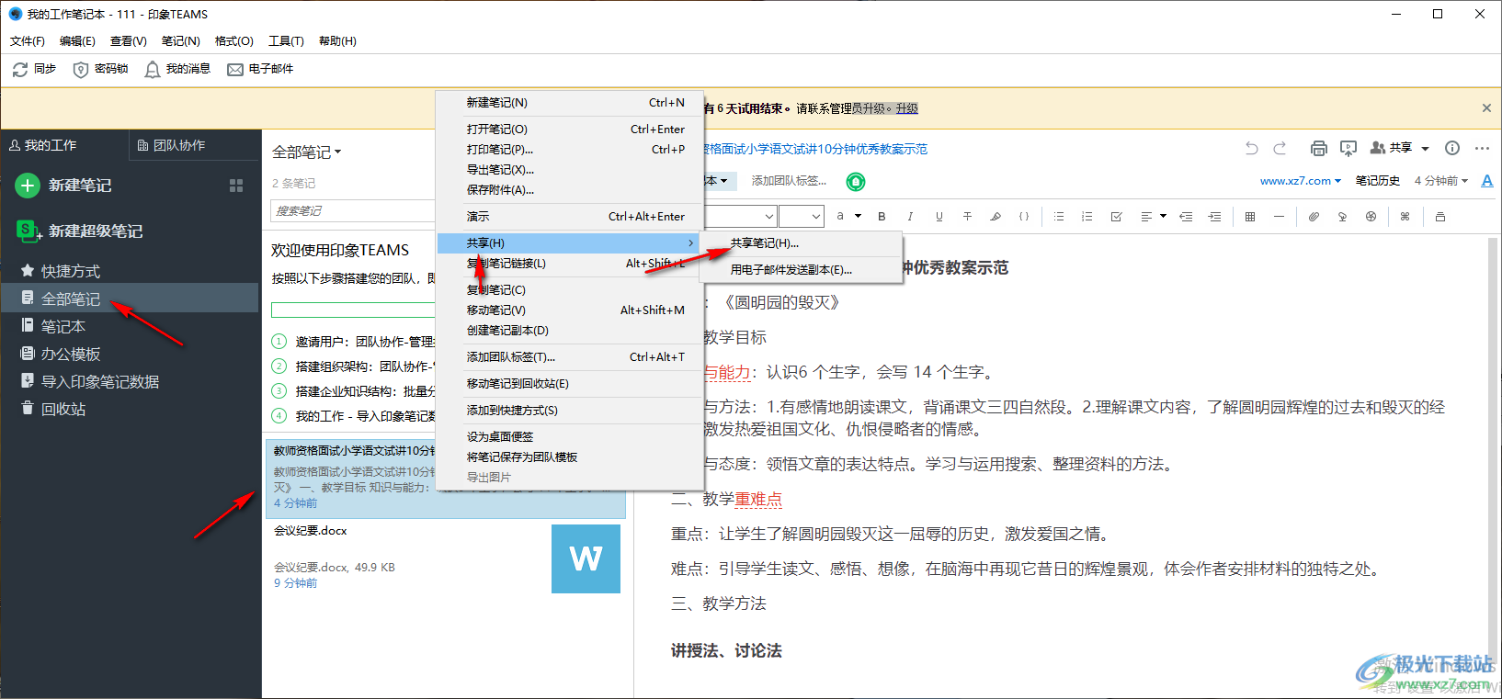The image size is (1502, 699).
Task: Insert a numbered list
Action: click(x=1087, y=217)
